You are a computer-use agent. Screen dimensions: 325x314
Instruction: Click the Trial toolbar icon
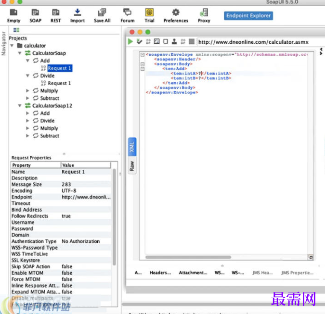click(x=149, y=16)
